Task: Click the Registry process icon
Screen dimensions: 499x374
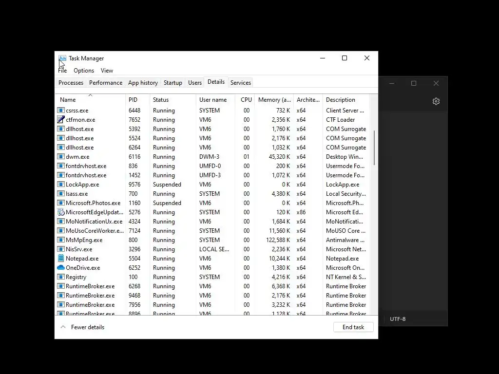Action: pyautogui.click(x=61, y=277)
